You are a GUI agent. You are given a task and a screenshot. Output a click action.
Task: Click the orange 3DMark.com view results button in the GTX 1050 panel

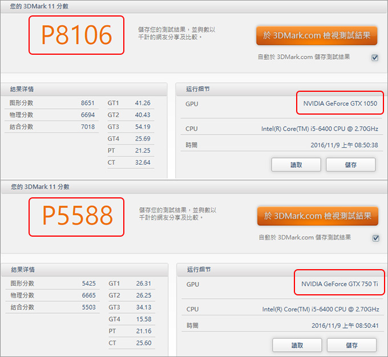pyautogui.click(x=317, y=35)
